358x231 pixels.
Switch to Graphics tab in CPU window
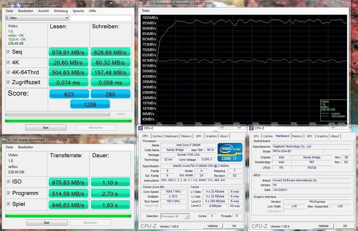(x=211, y=136)
